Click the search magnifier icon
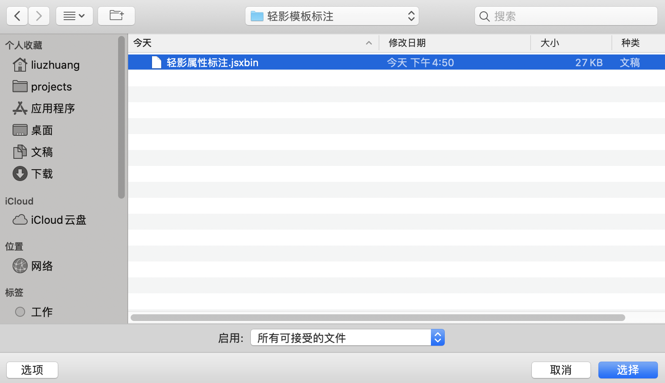This screenshot has height=383, width=665. 485,16
